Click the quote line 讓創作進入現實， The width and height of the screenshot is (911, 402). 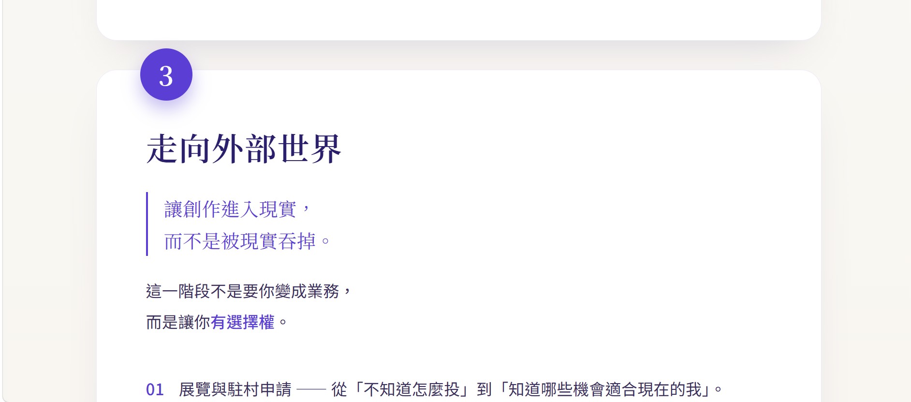[x=238, y=209]
